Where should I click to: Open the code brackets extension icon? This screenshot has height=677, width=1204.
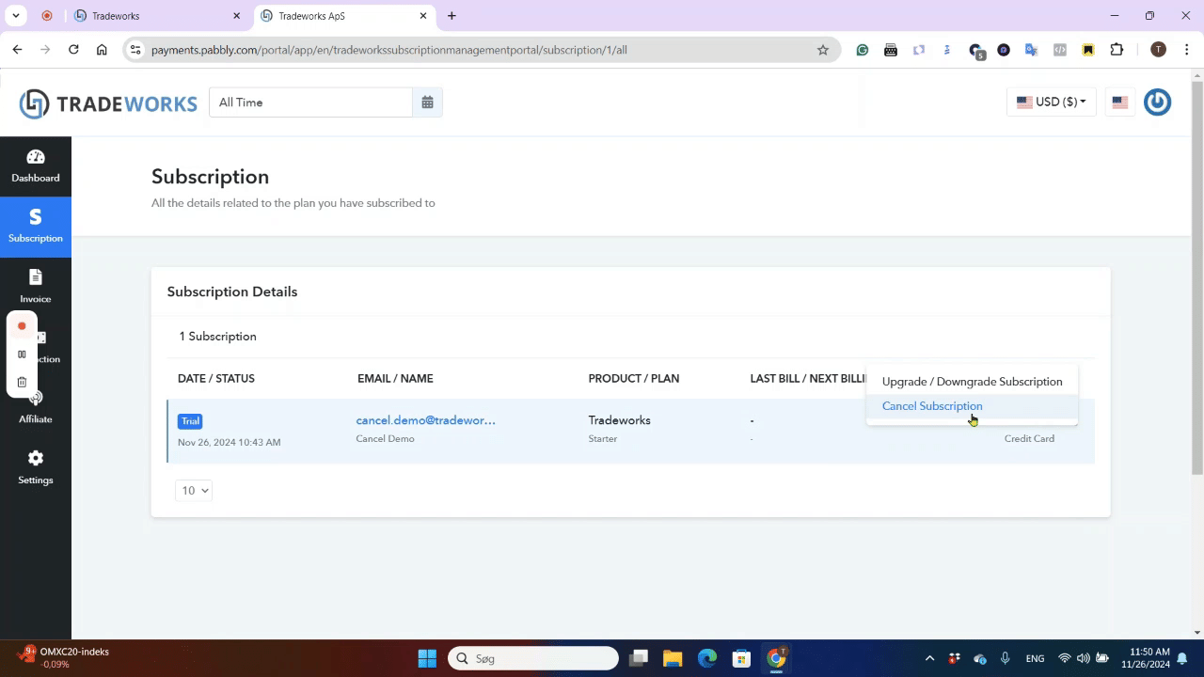[x=1060, y=50]
